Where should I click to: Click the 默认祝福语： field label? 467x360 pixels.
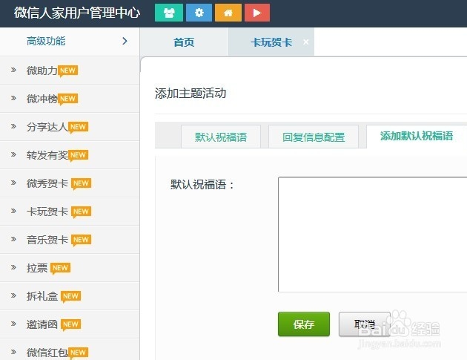tap(202, 185)
